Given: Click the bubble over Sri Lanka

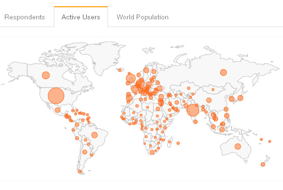Looking at the screenshot, I should 195,122.
